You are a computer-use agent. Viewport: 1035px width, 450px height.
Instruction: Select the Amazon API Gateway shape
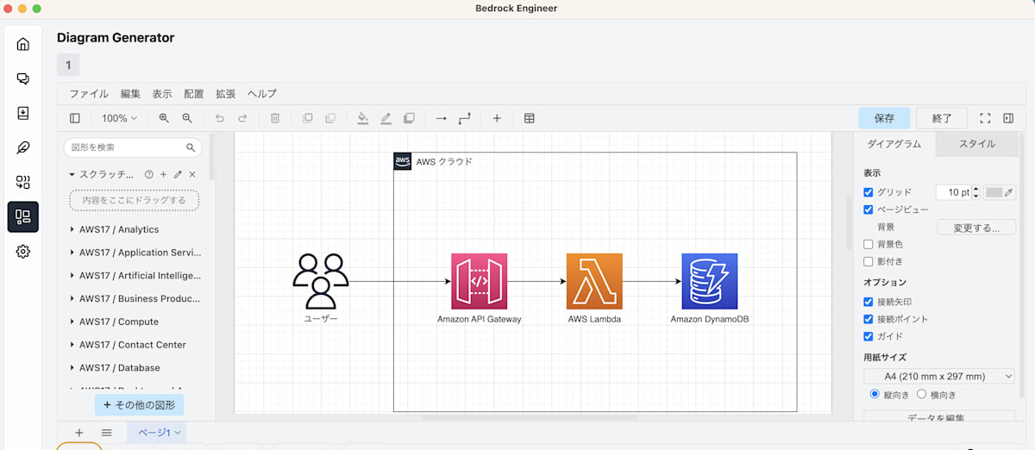(x=479, y=281)
